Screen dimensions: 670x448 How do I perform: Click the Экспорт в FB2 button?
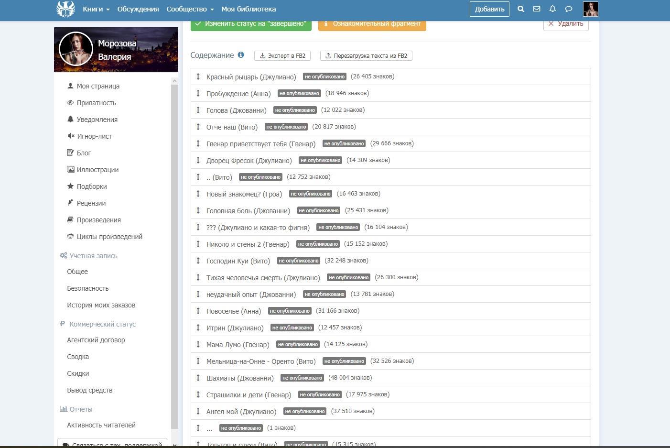[x=282, y=56]
